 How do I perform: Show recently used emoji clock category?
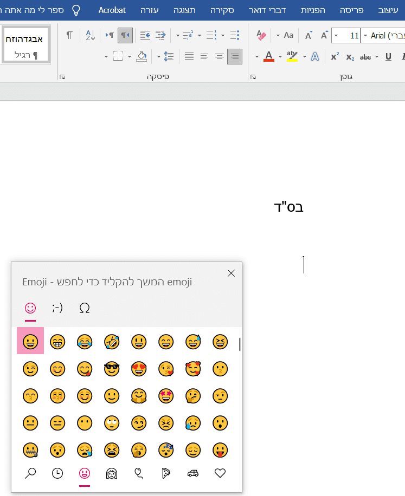(57, 473)
